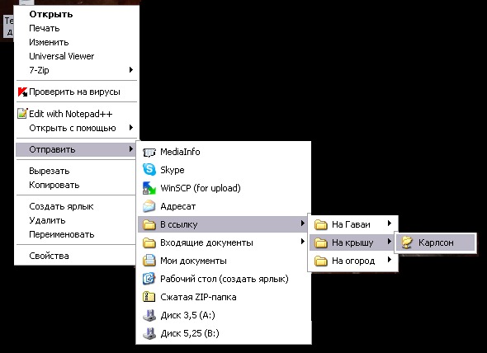Select Свойства at the menu bottom
The image size is (487, 353).
(x=49, y=256)
